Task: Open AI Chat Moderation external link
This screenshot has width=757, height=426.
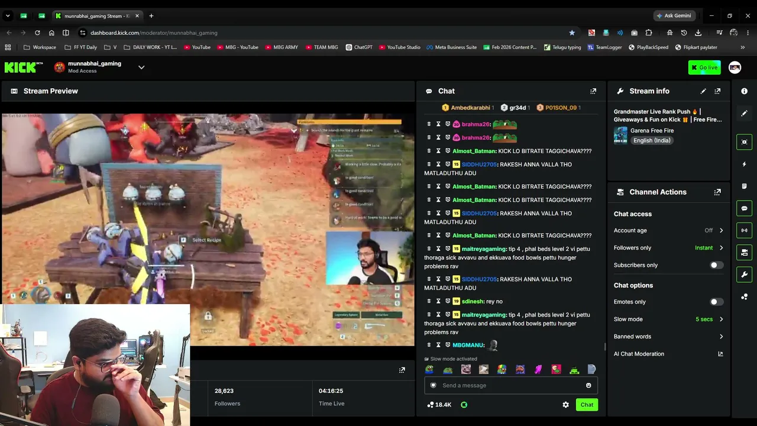Action: coord(720,354)
